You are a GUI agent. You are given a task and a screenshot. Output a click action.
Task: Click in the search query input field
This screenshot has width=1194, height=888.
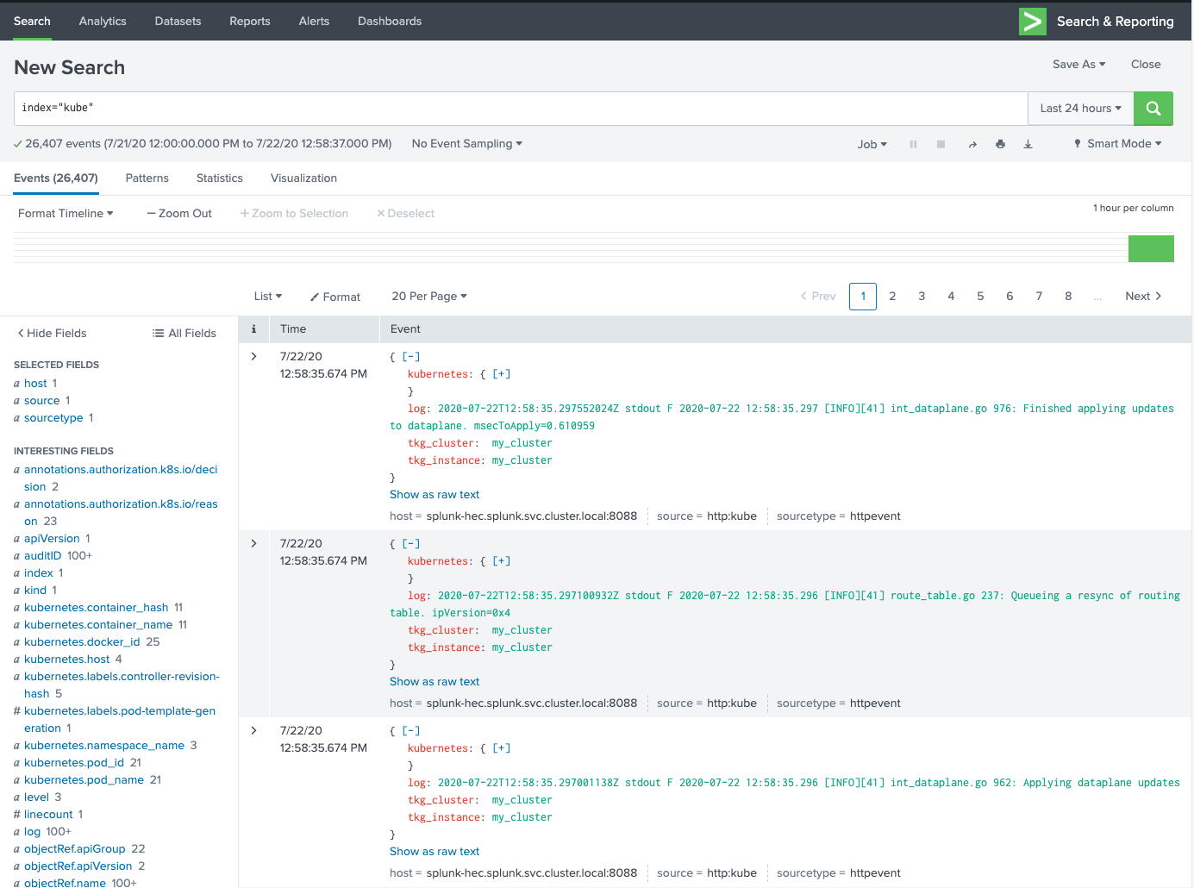(x=521, y=109)
